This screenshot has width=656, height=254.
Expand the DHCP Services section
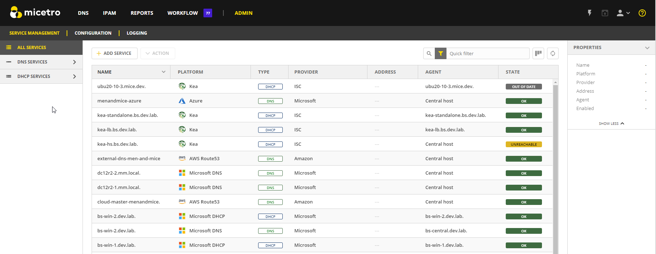pos(75,76)
